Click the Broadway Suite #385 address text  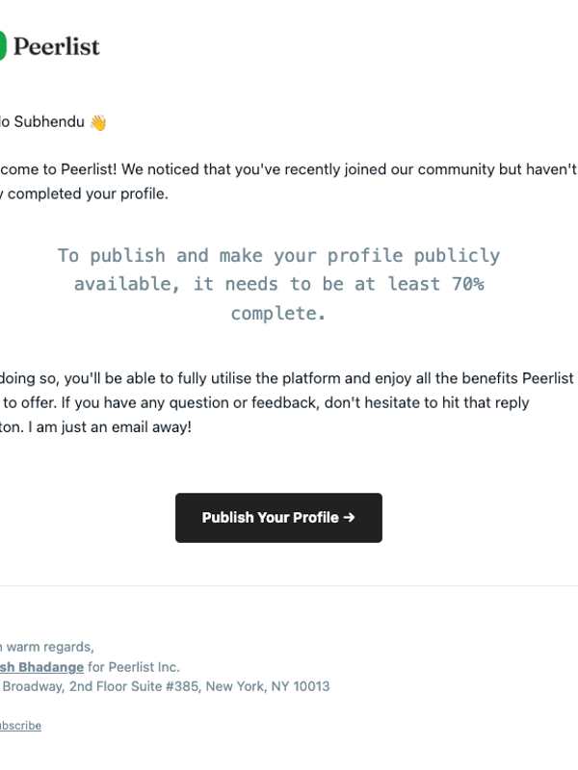pos(164,687)
